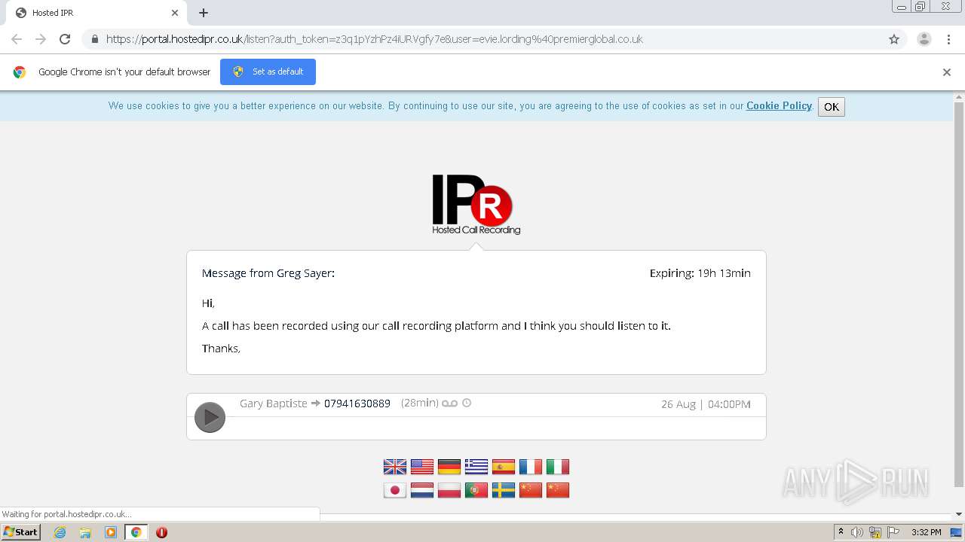Image resolution: width=965 pixels, height=542 pixels.
Task: Click the call date 26 Aug | 04:00PM
Action: click(706, 404)
